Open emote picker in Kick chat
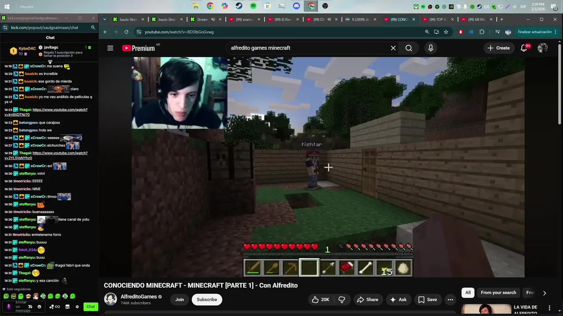 pyautogui.click(x=39, y=307)
